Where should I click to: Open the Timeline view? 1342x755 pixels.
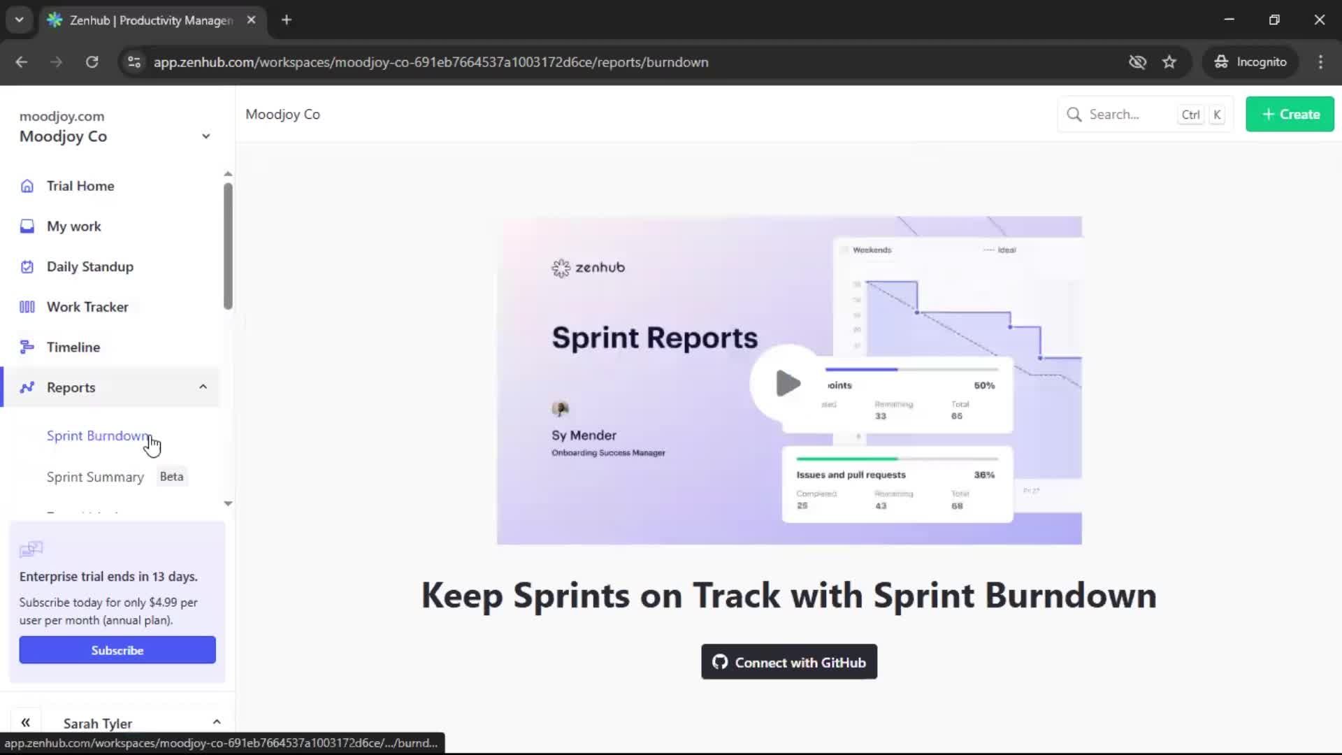point(72,346)
